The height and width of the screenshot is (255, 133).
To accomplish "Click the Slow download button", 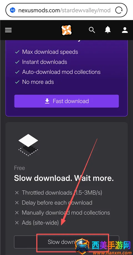I will (x=66, y=242).
